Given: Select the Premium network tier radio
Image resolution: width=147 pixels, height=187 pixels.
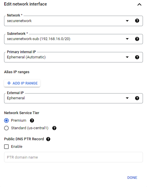Looking at the screenshot, I should tap(6, 121).
